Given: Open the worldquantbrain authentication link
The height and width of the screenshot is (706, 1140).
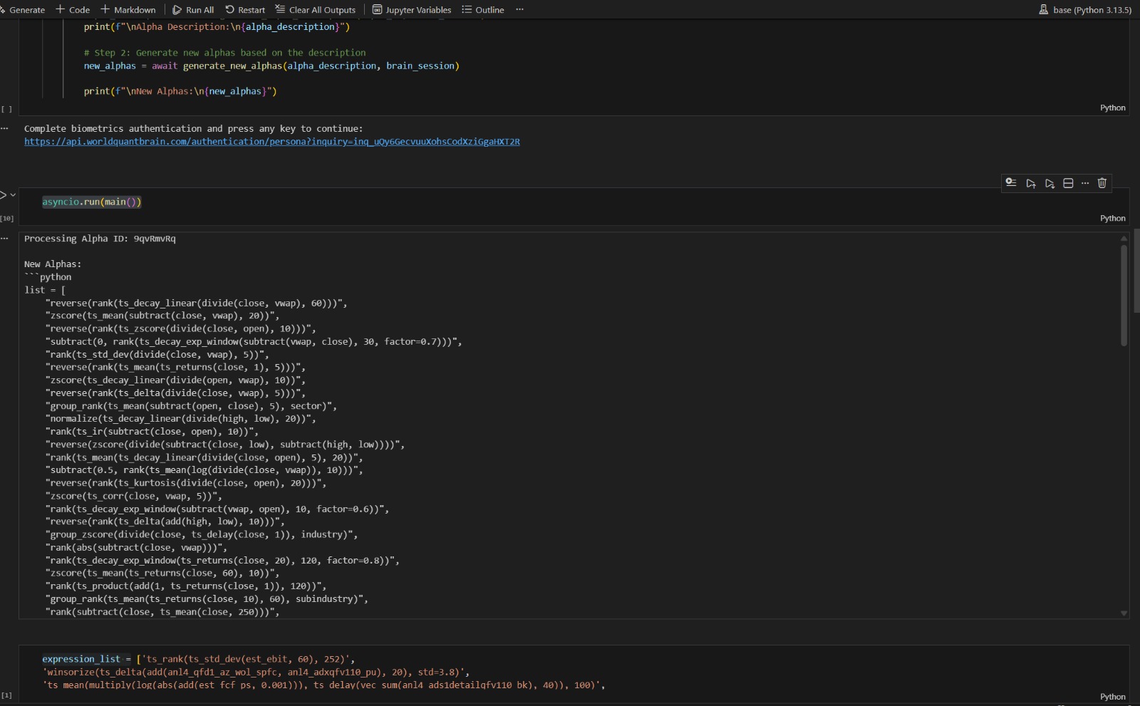Looking at the screenshot, I should tap(271, 142).
